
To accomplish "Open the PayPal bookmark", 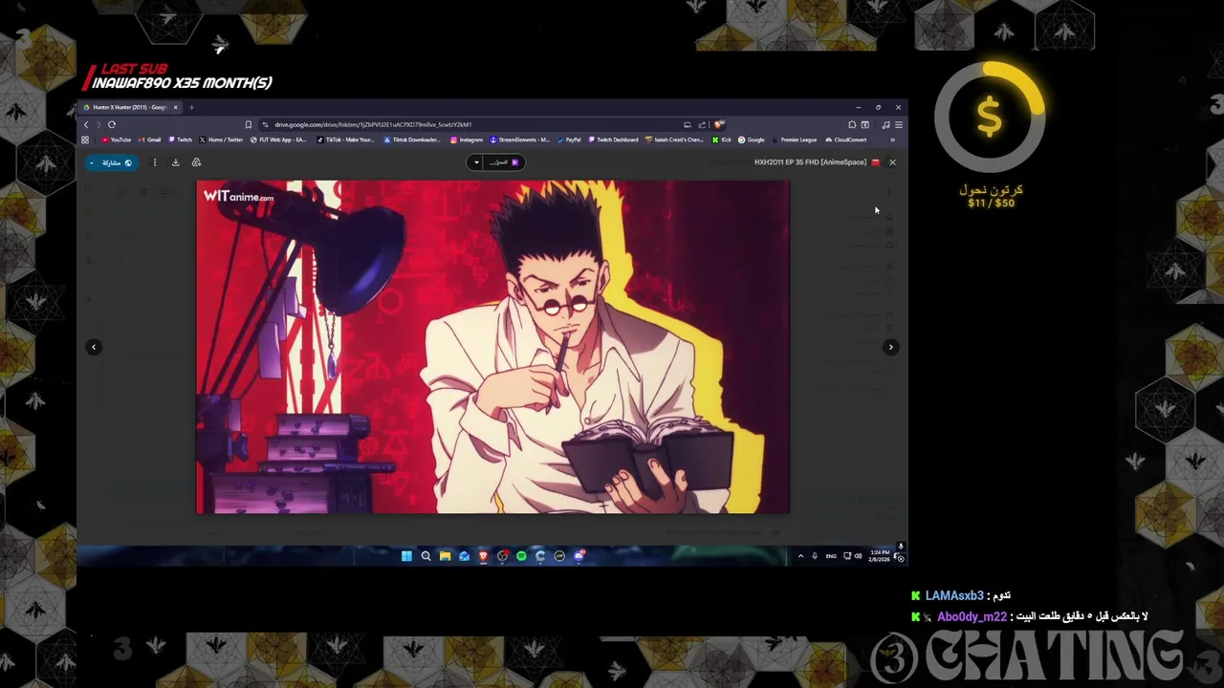I will pos(569,140).
